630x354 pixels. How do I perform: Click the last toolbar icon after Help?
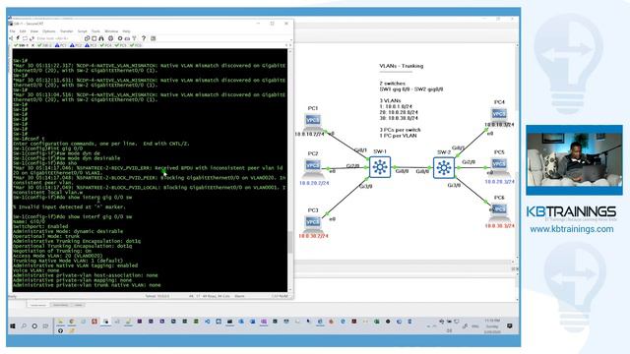154,38
